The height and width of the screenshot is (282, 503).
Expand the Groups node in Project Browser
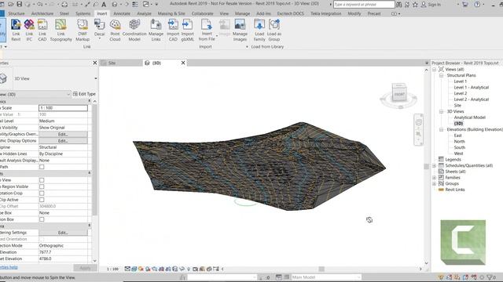435,184
